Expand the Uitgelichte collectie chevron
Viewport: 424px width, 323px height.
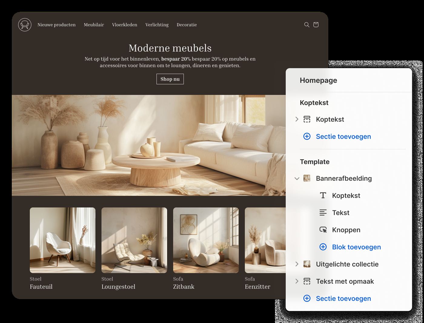coord(297,264)
